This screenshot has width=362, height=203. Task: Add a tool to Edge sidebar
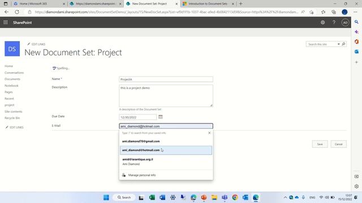(356, 62)
